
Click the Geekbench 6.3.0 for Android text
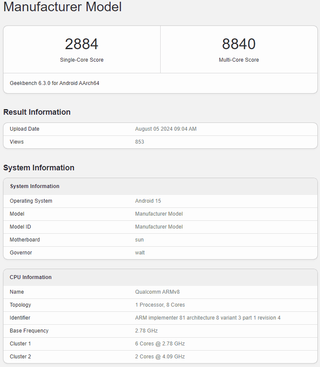coord(54,83)
